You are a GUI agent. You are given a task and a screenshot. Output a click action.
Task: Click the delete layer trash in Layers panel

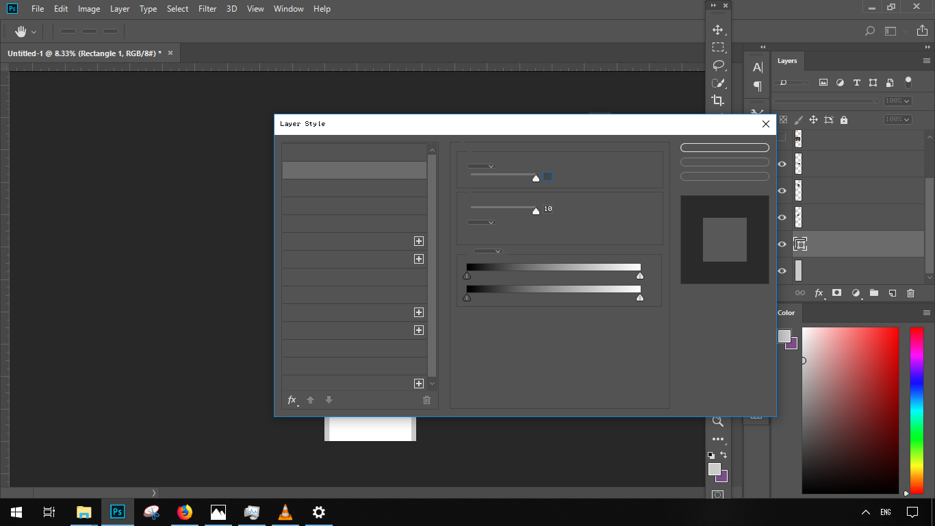tap(910, 293)
